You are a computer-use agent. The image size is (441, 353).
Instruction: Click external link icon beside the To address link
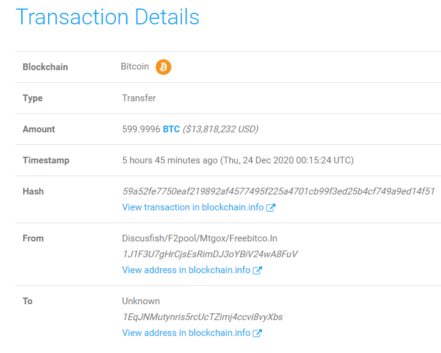pos(257,333)
